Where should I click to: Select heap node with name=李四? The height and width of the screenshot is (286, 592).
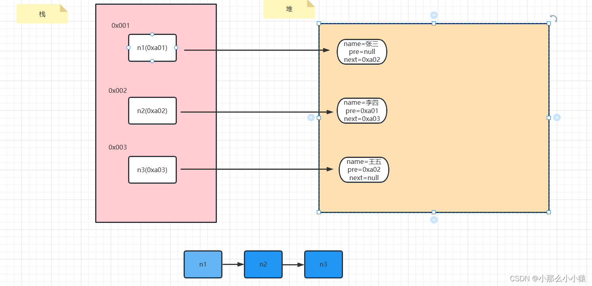[x=362, y=111]
